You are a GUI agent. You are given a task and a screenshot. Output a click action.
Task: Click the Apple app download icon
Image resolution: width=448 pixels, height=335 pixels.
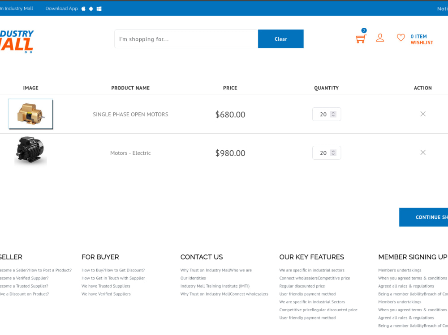coord(83,8)
